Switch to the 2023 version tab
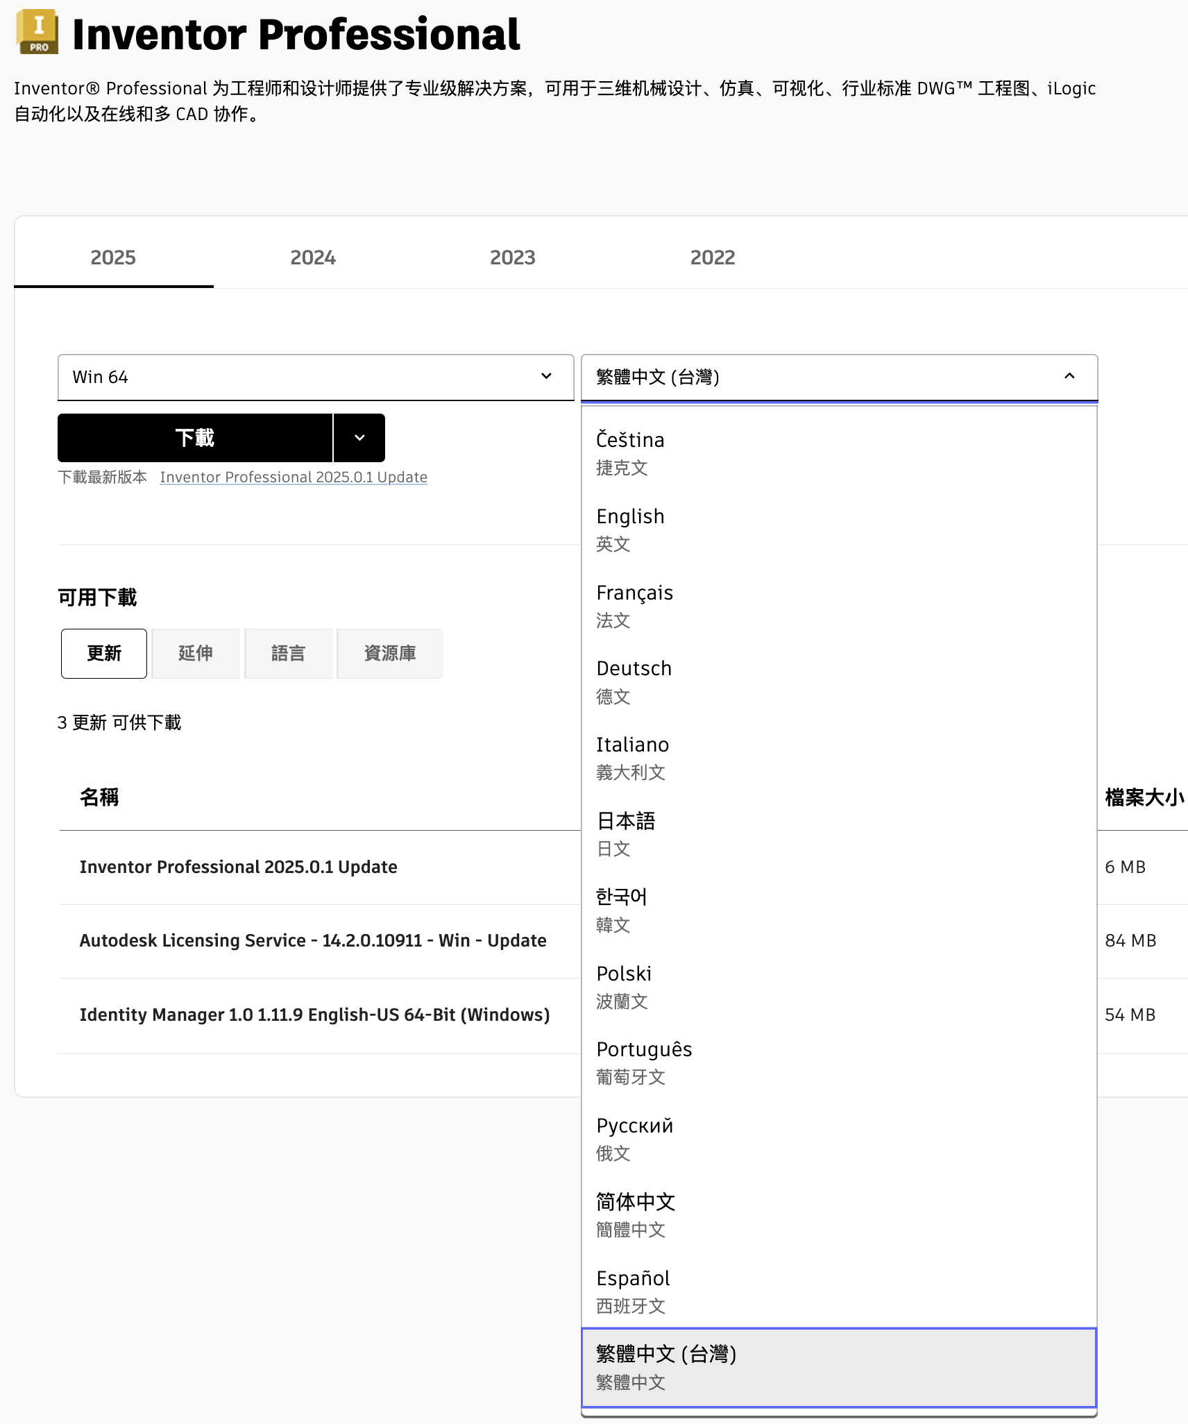 tap(512, 257)
